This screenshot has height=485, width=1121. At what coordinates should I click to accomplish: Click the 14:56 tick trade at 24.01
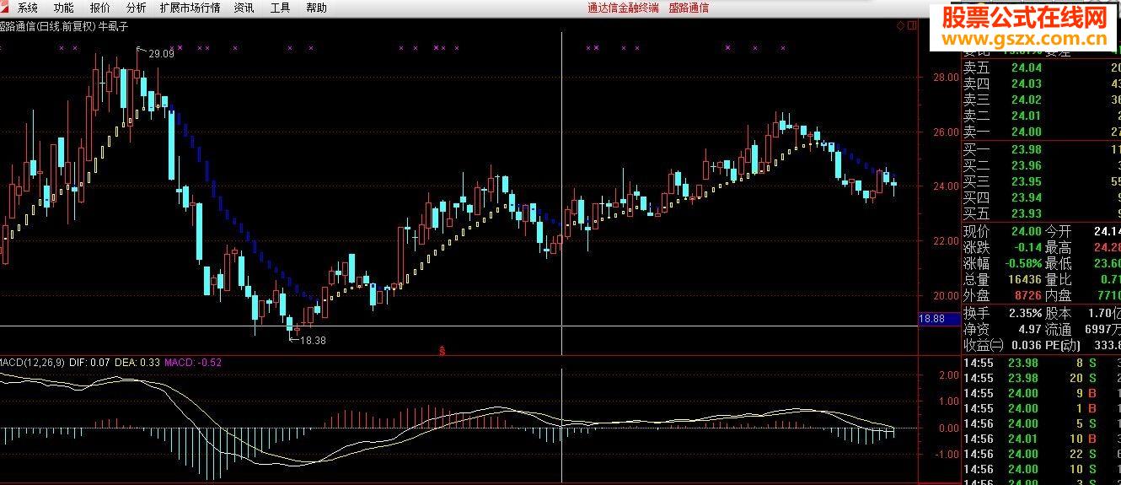pos(1042,439)
